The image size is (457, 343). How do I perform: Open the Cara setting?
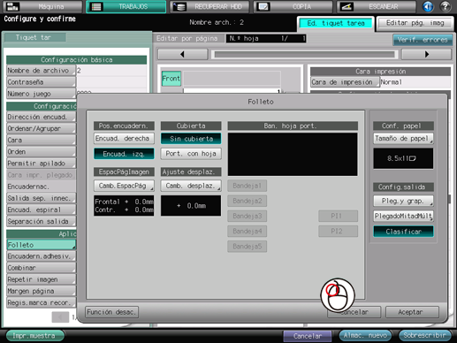click(41, 140)
